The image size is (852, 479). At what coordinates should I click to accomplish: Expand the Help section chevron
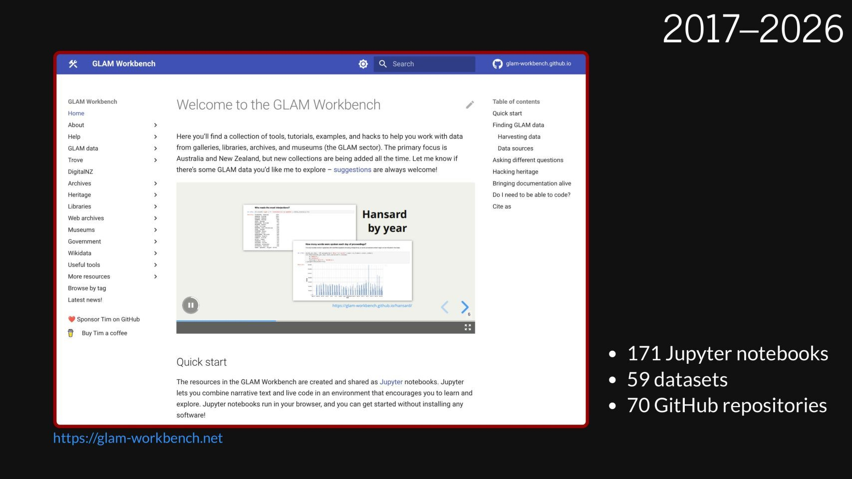(156, 137)
